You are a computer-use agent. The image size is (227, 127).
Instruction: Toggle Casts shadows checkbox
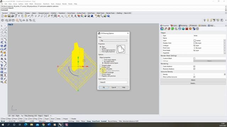(194, 66)
